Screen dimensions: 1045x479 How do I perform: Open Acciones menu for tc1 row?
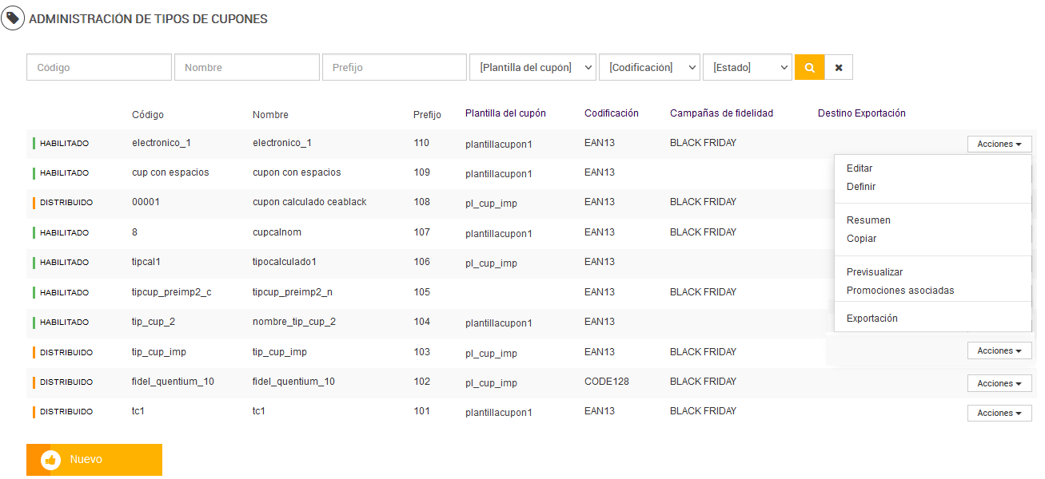pyautogui.click(x=999, y=414)
